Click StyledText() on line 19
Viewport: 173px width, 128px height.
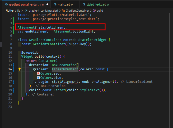click(x=92, y=90)
